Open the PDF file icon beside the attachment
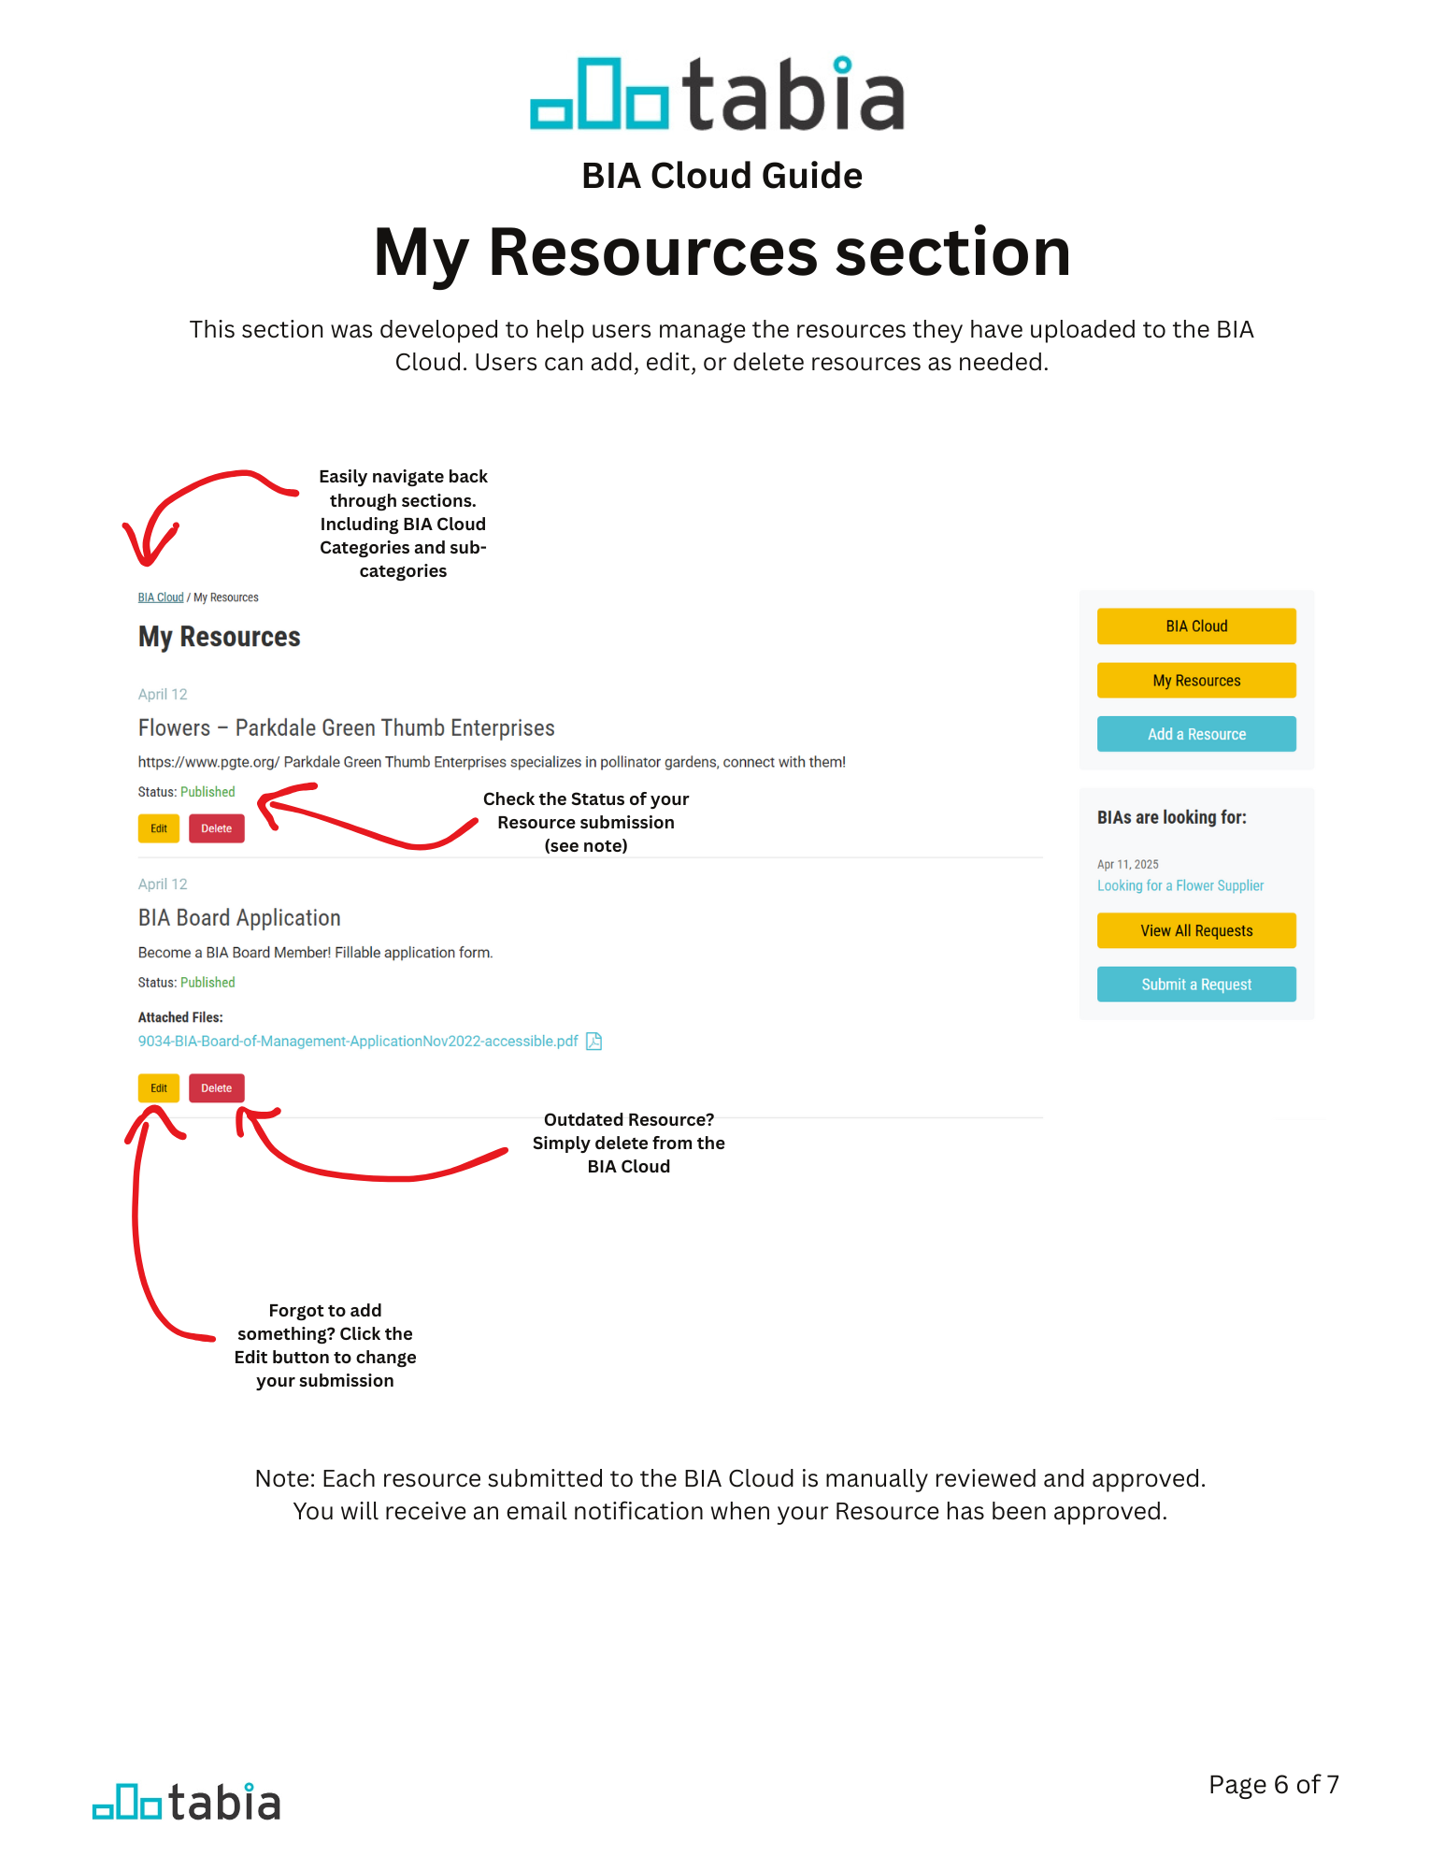 pos(594,1041)
